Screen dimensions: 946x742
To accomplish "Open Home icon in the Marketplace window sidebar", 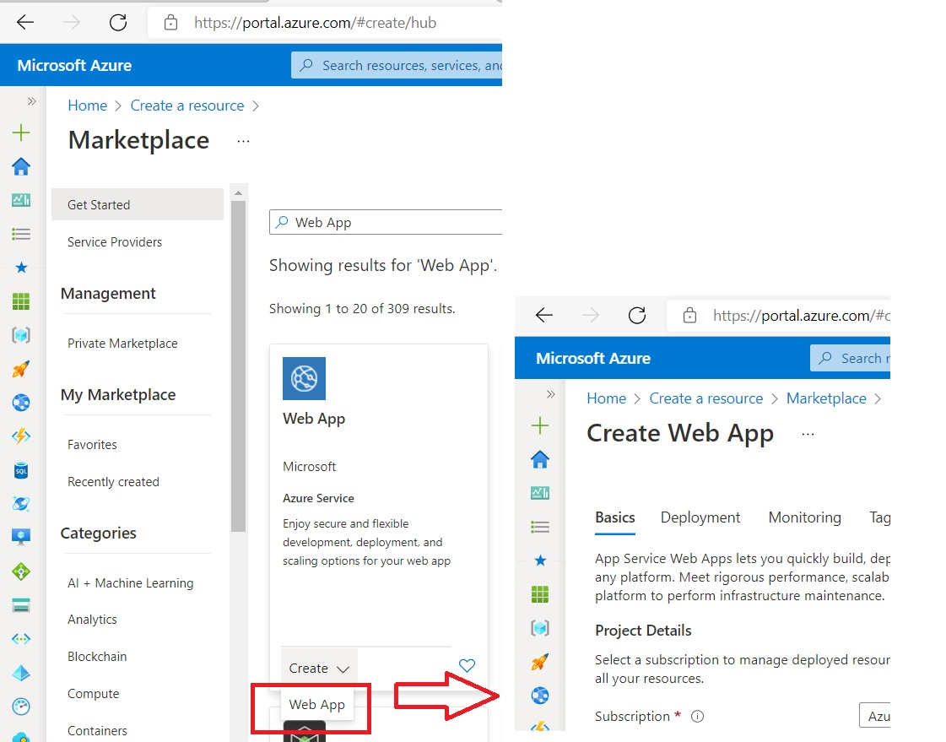I will click(21, 166).
